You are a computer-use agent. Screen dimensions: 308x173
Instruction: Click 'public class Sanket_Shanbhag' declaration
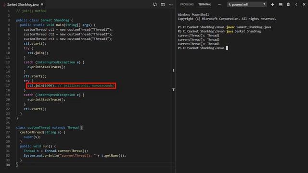[x=44, y=20]
